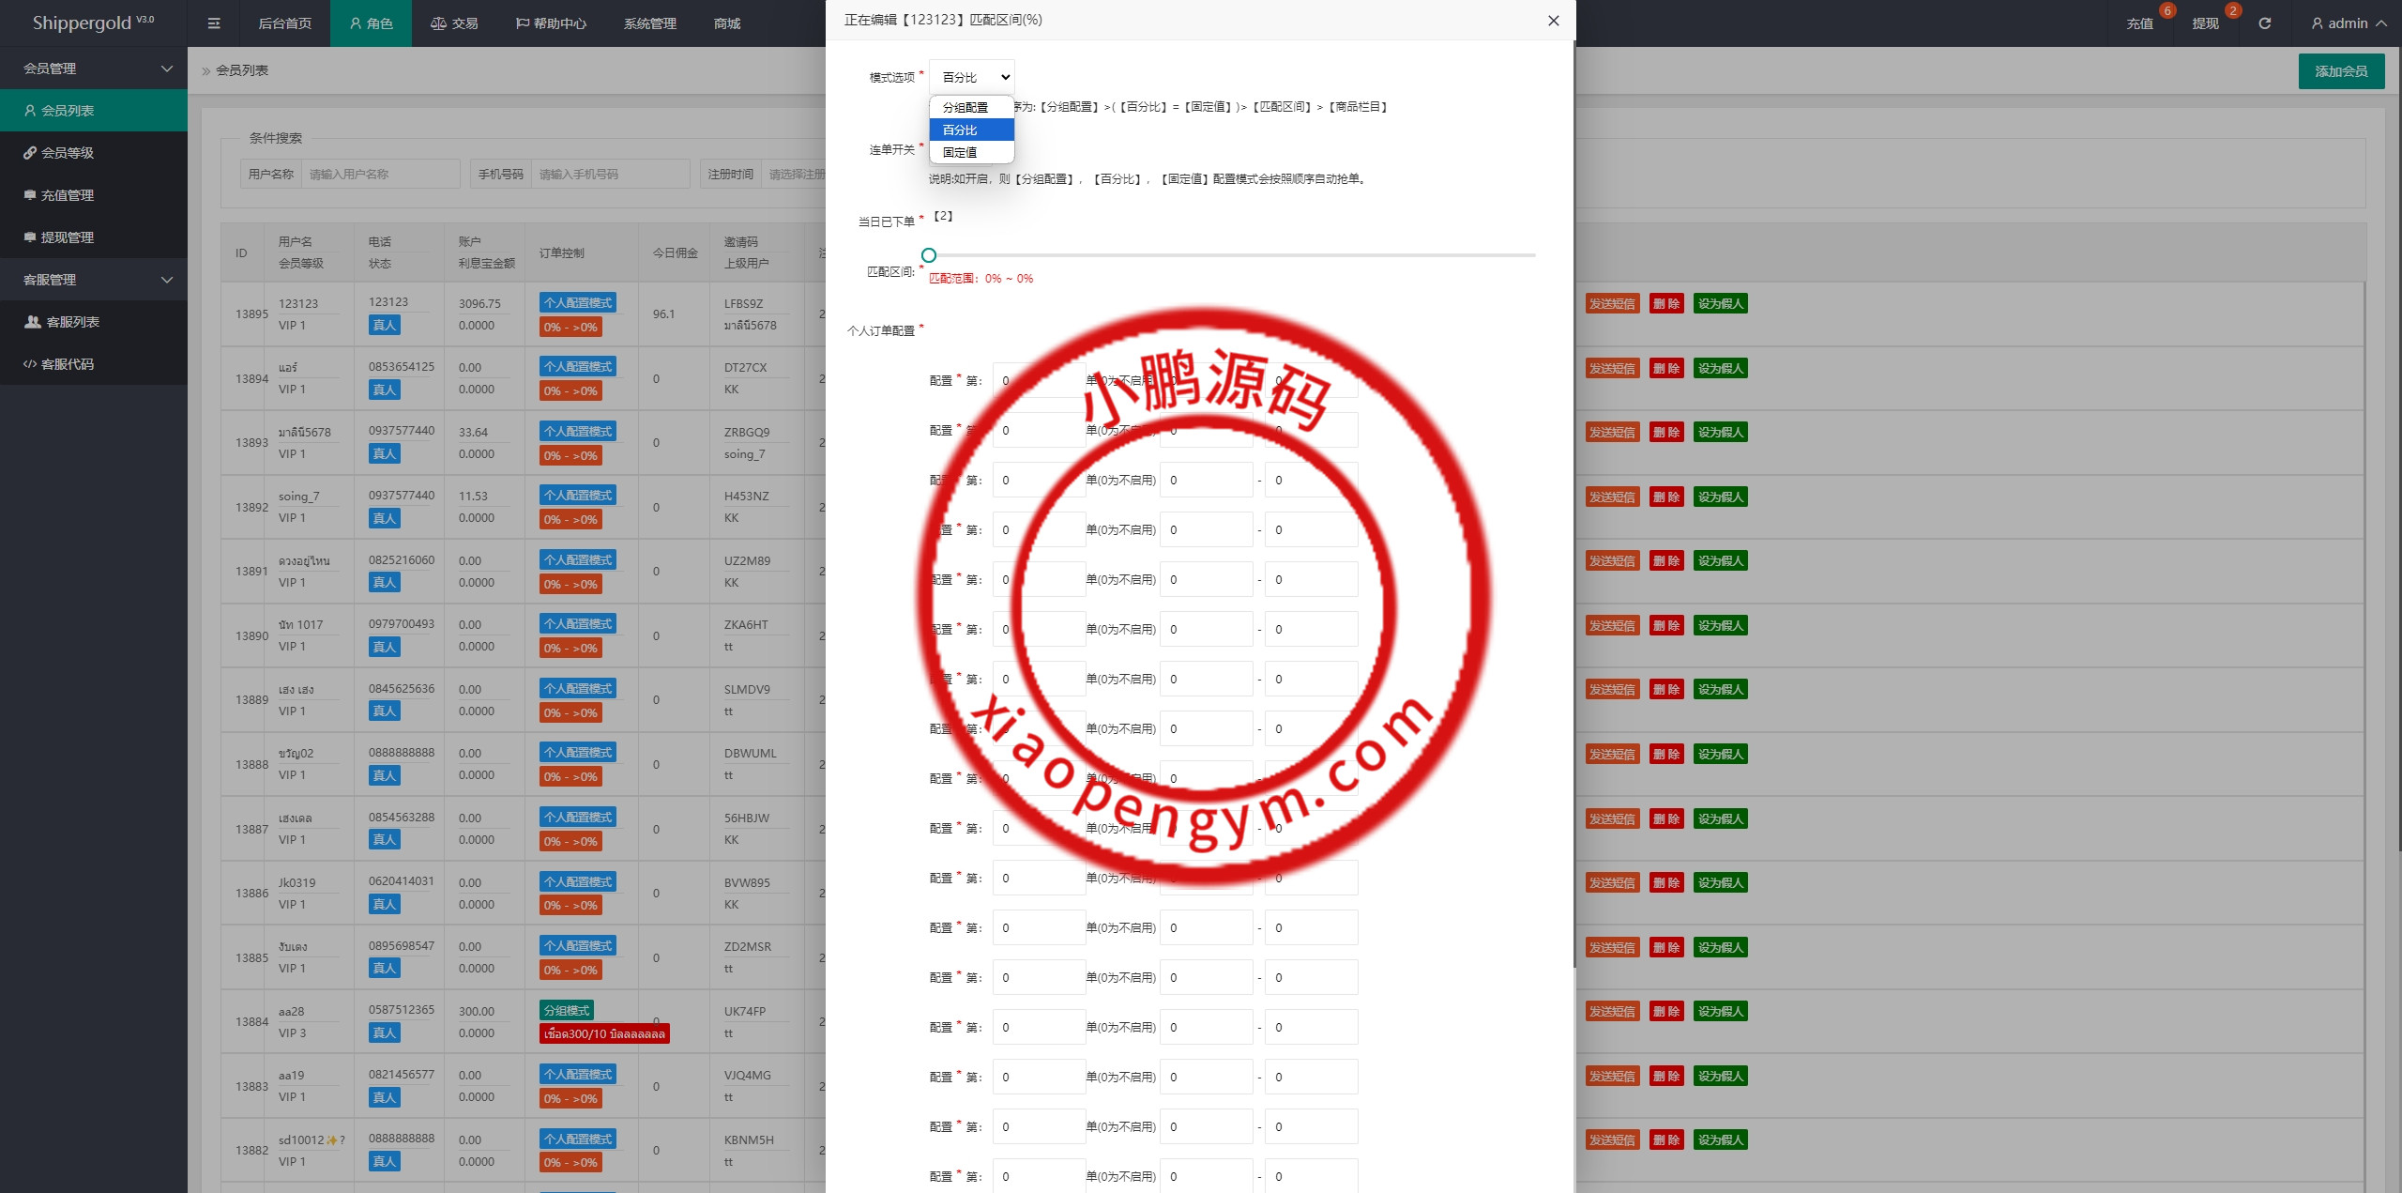2402x1193 pixels.
Task: Switch to the 交易 top menu
Action: coord(454,23)
